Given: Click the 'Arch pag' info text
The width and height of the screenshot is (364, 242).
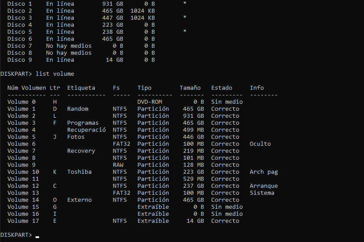Looking at the screenshot, I should click(264, 172).
